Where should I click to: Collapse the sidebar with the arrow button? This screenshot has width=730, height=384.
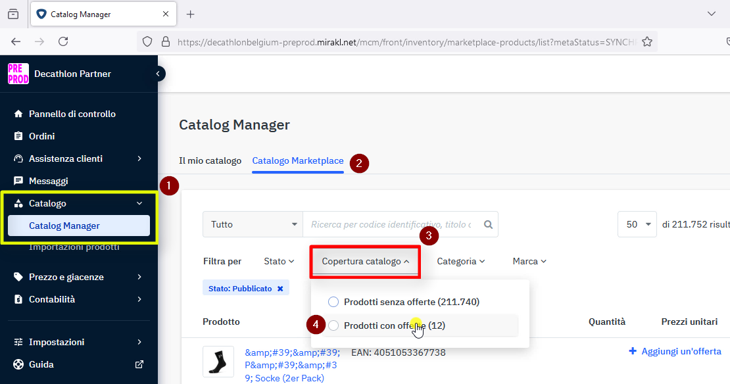pyautogui.click(x=158, y=74)
